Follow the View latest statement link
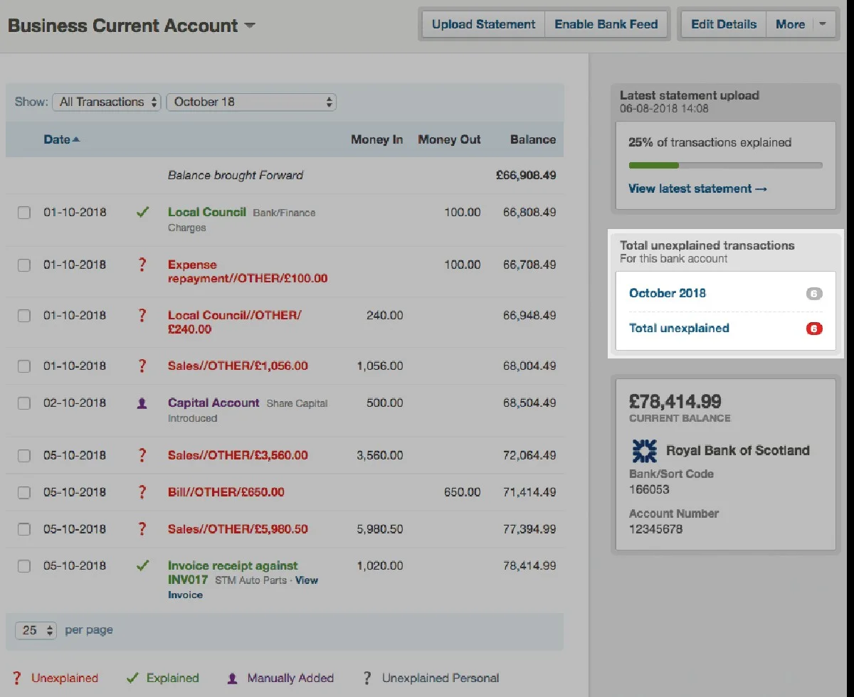854x697 pixels. (697, 188)
